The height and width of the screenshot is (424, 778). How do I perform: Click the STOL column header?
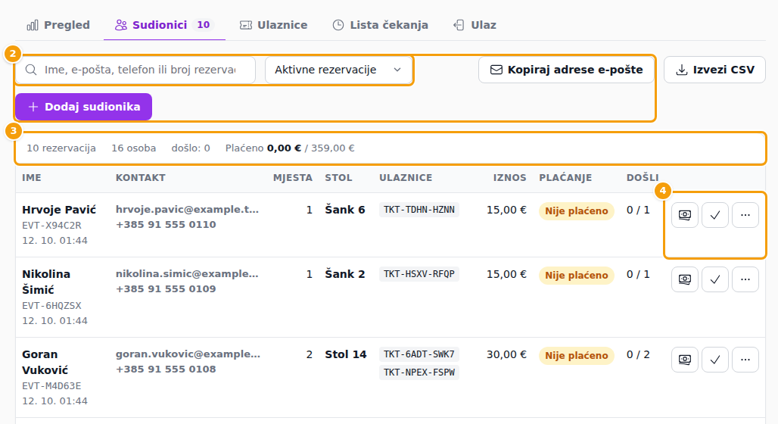tap(338, 178)
